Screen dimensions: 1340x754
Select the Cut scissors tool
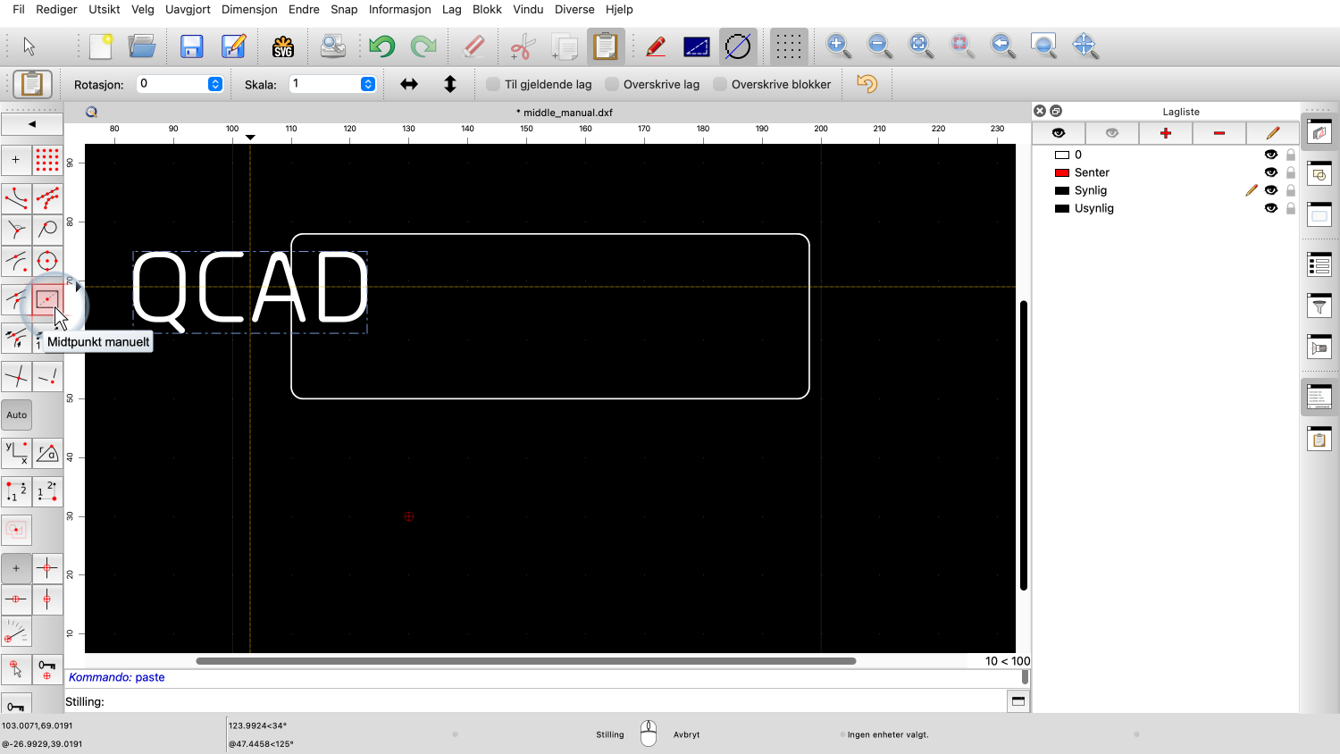[523, 46]
